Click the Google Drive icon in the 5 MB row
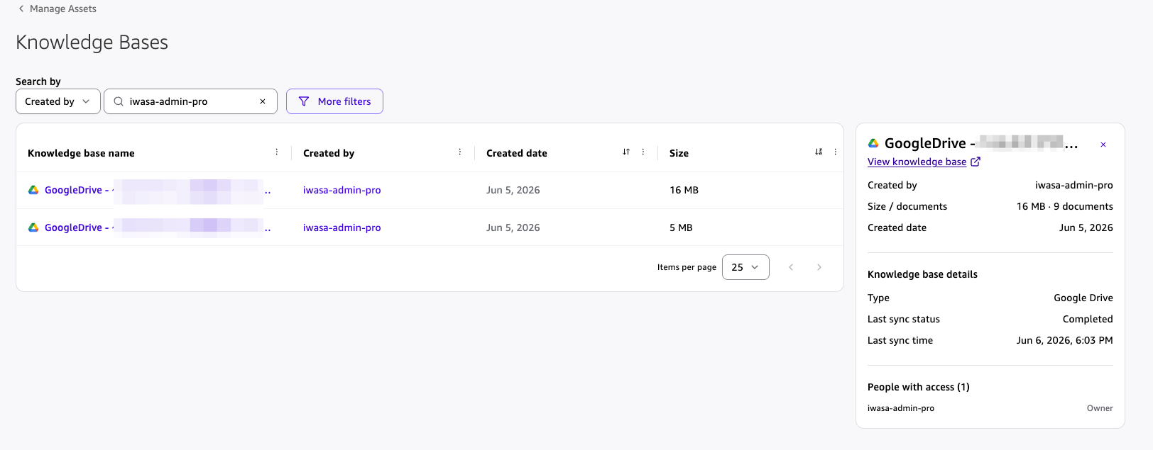The image size is (1153, 450). point(33,227)
